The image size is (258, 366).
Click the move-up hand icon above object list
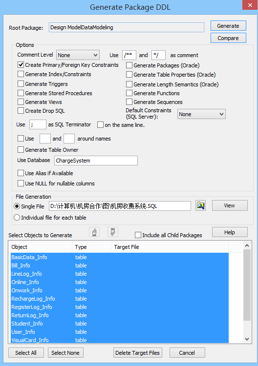(x=94, y=232)
